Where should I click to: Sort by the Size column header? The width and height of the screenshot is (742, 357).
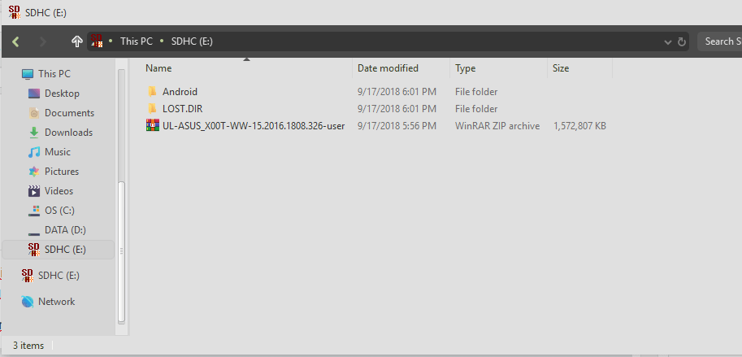click(561, 68)
